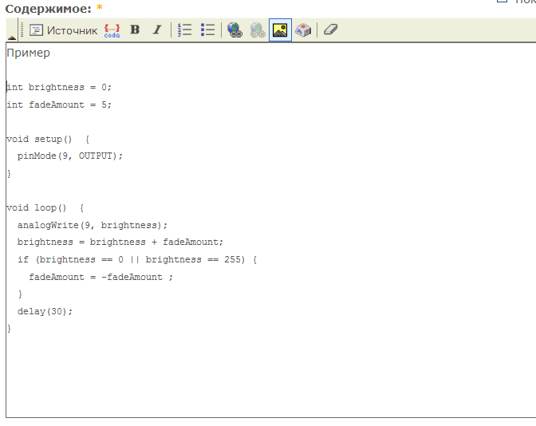The height and width of the screenshot is (426, 536).
Task: Place cursor on the 'delay(30);' line
Action: pos(45,312)
